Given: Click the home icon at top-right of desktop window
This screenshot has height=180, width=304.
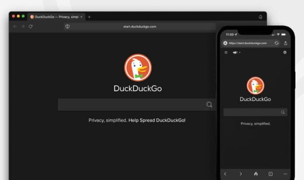Looking at the screenshot, I should pos(260,17).
